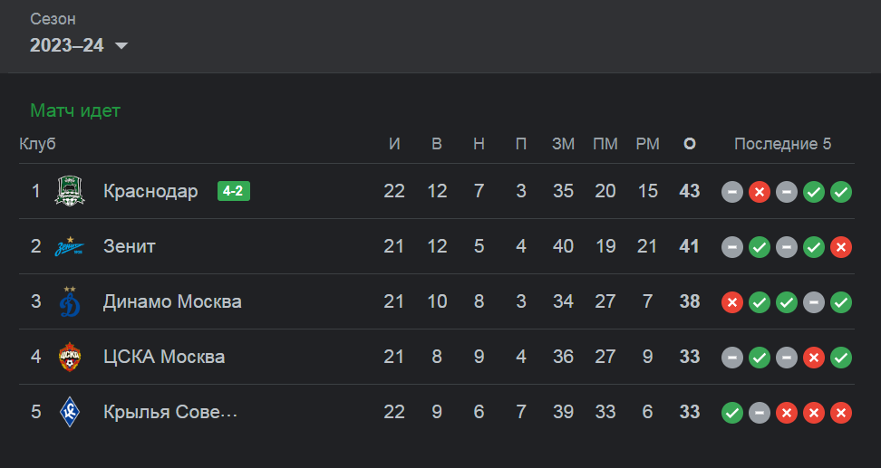Click the season dropdown arrow
Image resolution: width=881 pixels, height=468 pixels.
(121, 45)
